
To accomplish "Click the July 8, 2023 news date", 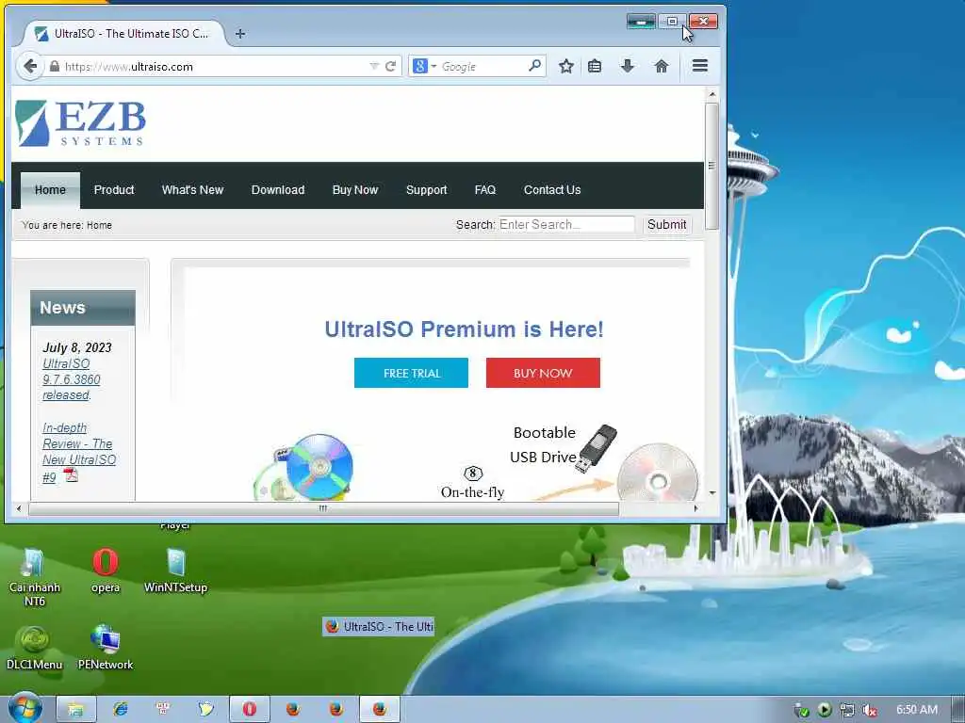I will (x=77, y=347).
